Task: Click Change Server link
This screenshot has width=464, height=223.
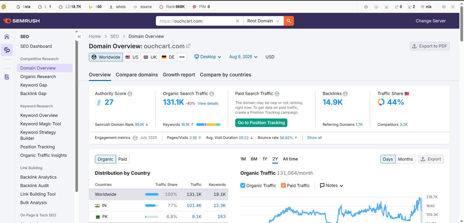Action: (x=431, y=21)
